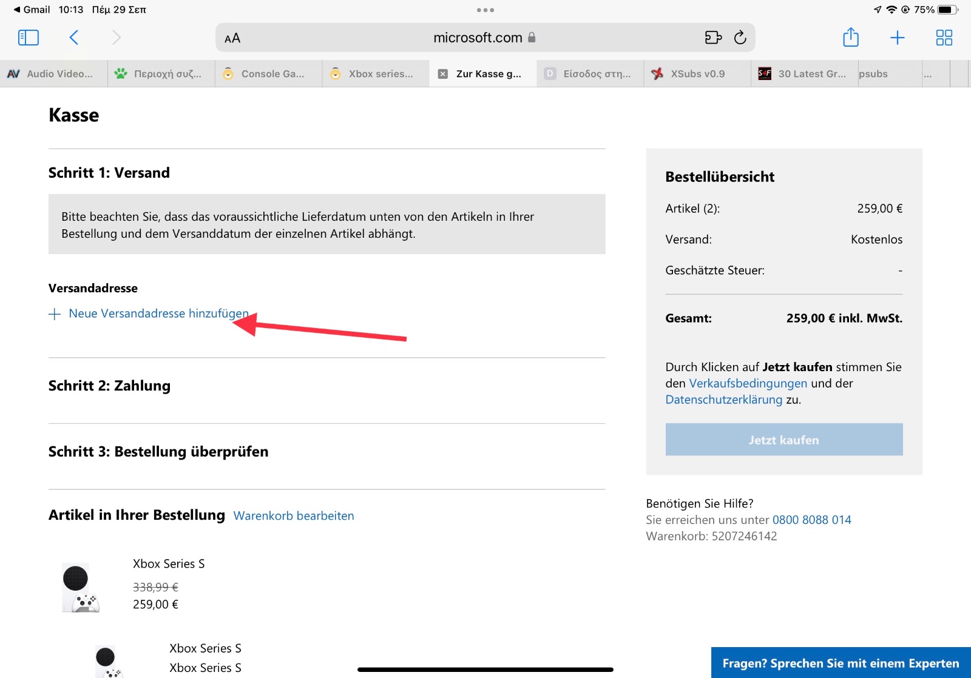Go forward to the next page
The image size is (971, 678).
pos(117,38)
